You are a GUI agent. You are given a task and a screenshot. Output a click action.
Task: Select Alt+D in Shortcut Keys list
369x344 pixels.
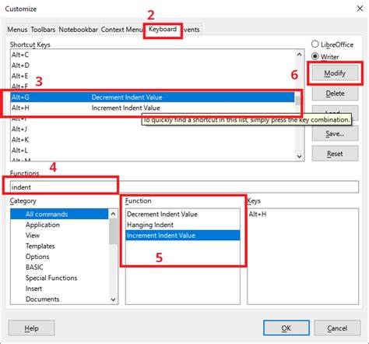[153, 66]
